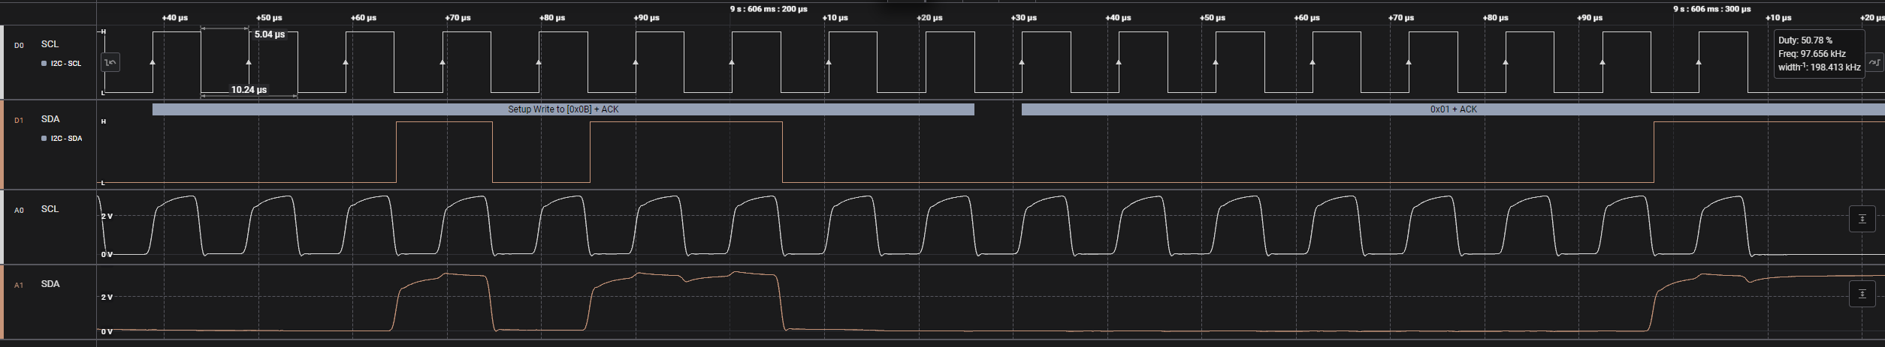Viewport: 1885px width, 347px height.
Task: Select the A0 SCL analog channel label
Action: click(50, 209)
